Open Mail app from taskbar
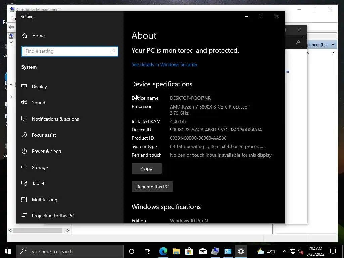The image size is (344, 258). (x=202, y=251)
